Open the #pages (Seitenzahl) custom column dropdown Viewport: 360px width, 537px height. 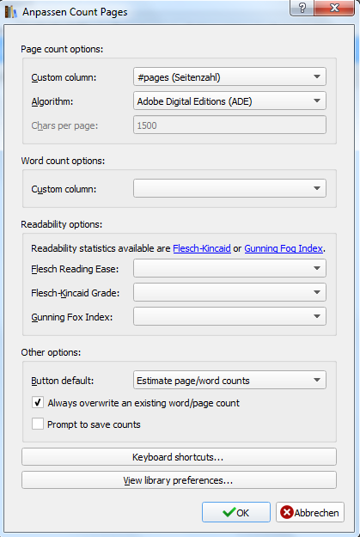[229, 76]
